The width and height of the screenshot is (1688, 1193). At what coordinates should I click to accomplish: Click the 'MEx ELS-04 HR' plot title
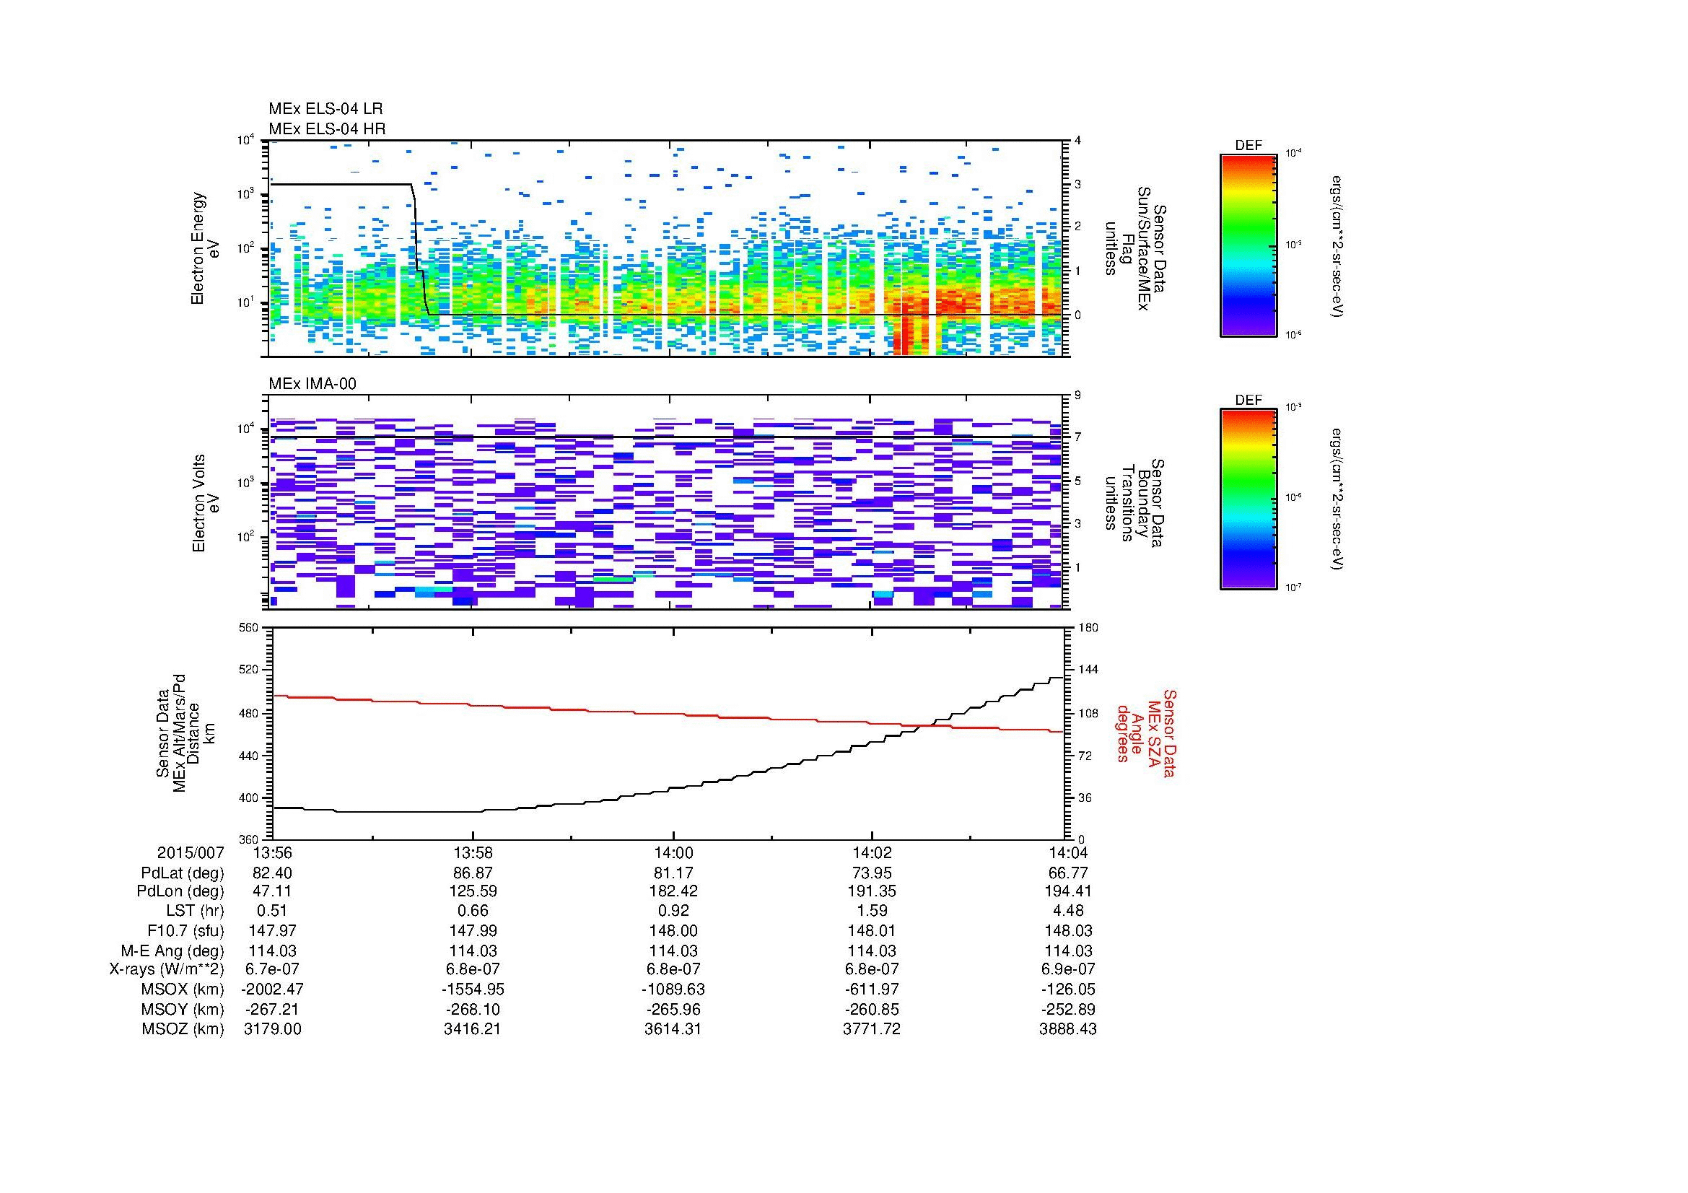(326, 128)
